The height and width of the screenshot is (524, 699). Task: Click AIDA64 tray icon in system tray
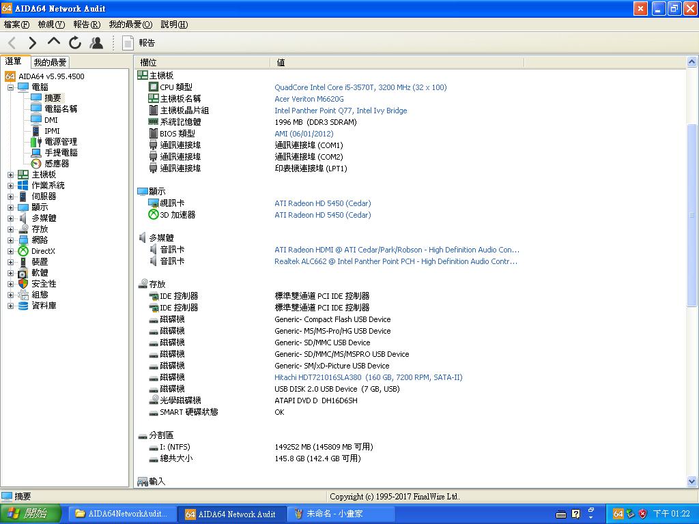[x=618, y=514]
